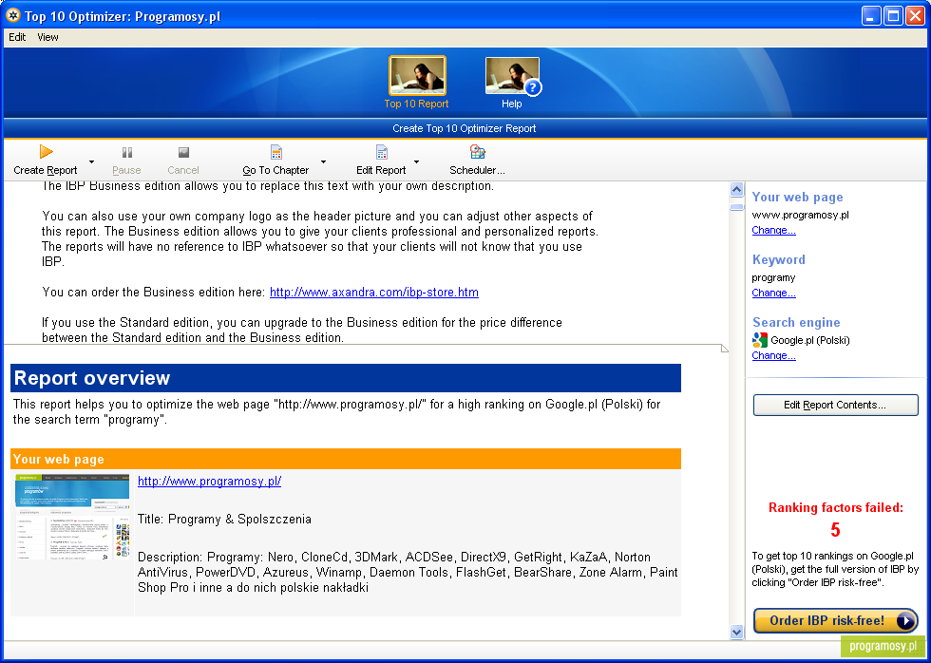
Task: Click the 'Search engine' sidebar heading
Action: 797,322
